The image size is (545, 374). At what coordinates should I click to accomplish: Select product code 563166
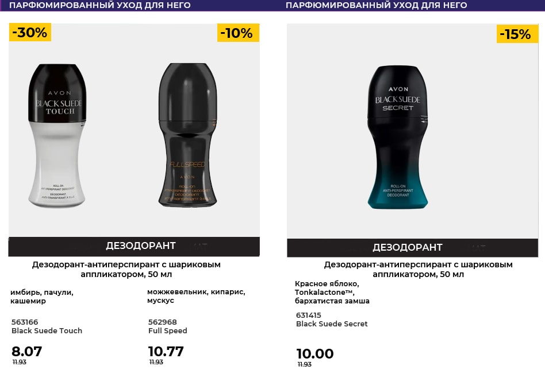click(25, 322)
